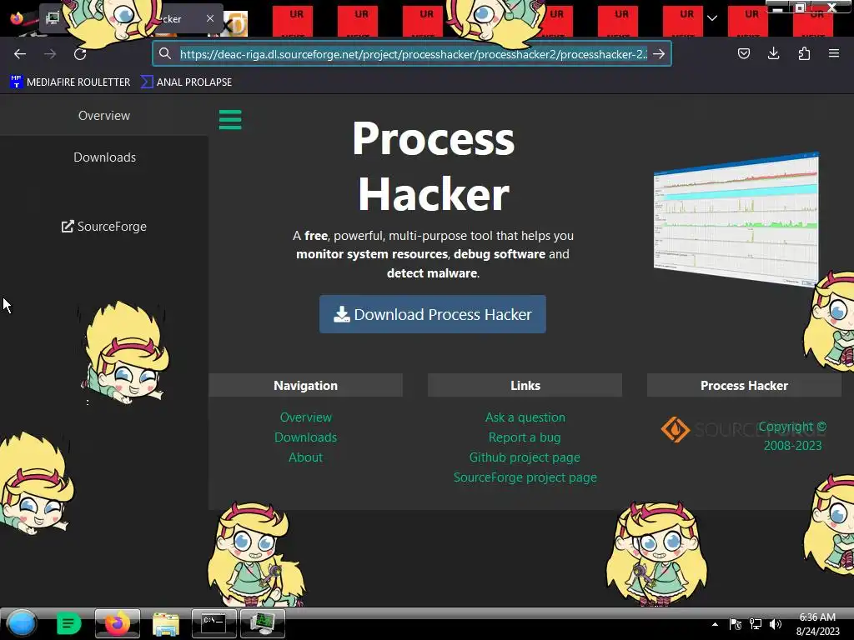
Task: Open the Save to Pocket button
Action: pos(744,53)
